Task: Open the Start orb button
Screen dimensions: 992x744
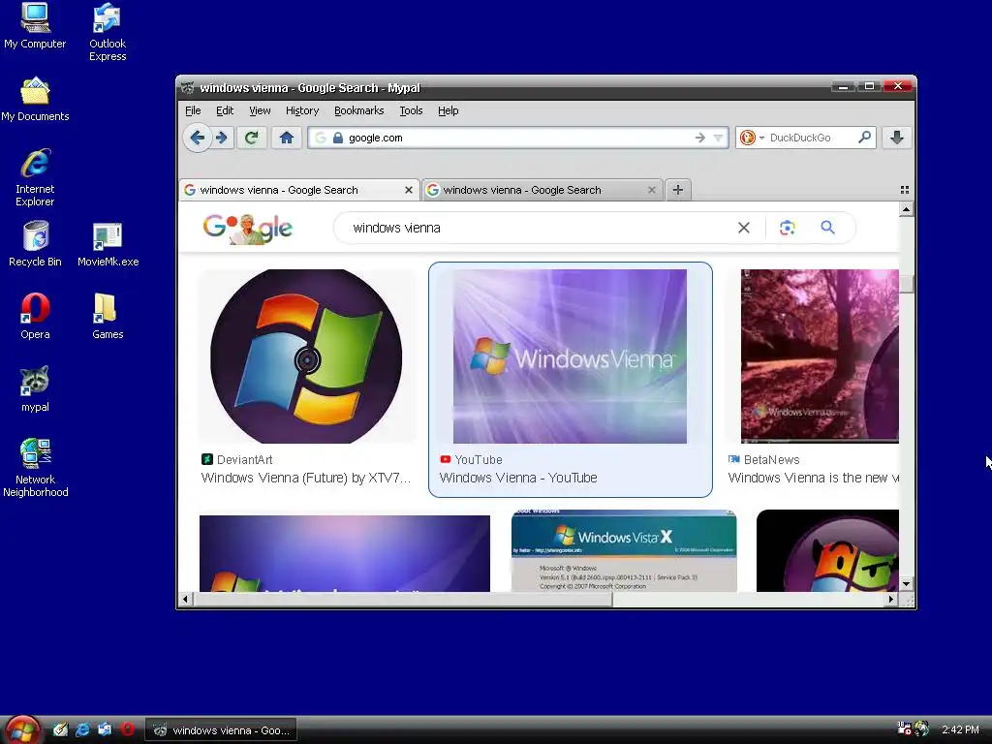Action: 22,730
